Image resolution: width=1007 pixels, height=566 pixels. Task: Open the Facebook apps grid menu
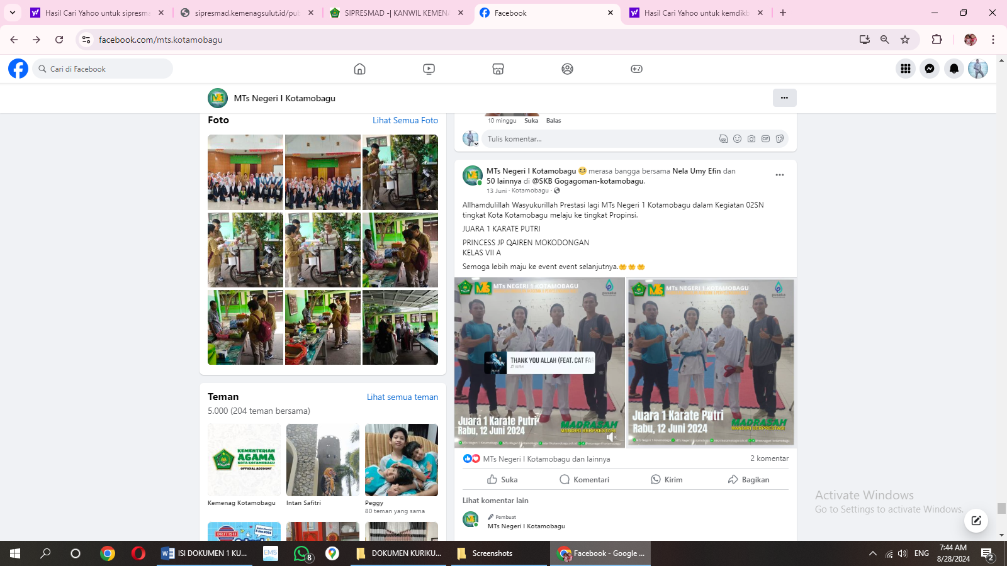905,69
